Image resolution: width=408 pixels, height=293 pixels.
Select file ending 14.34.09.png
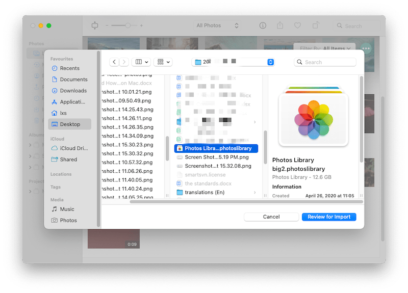tap(127, 136)
